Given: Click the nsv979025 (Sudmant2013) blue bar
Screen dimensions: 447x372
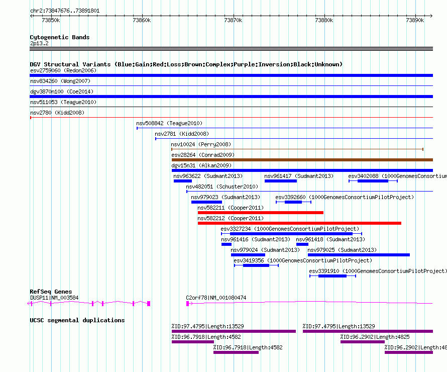Looking at the screenshot, I should 359,255.
